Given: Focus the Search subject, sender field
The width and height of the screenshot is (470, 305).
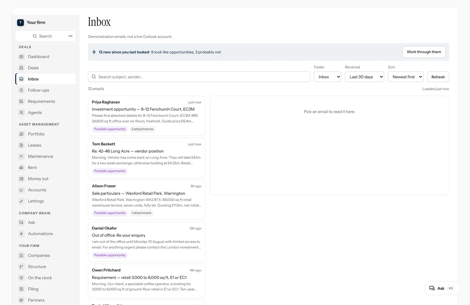Looking at the screenshot, I should (x=199, y=77).
